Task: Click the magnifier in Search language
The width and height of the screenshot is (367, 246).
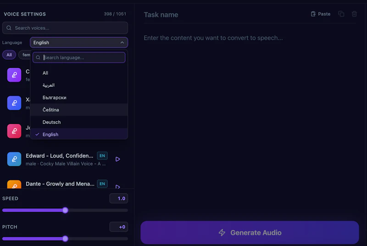Action: (x=38, y=57)
